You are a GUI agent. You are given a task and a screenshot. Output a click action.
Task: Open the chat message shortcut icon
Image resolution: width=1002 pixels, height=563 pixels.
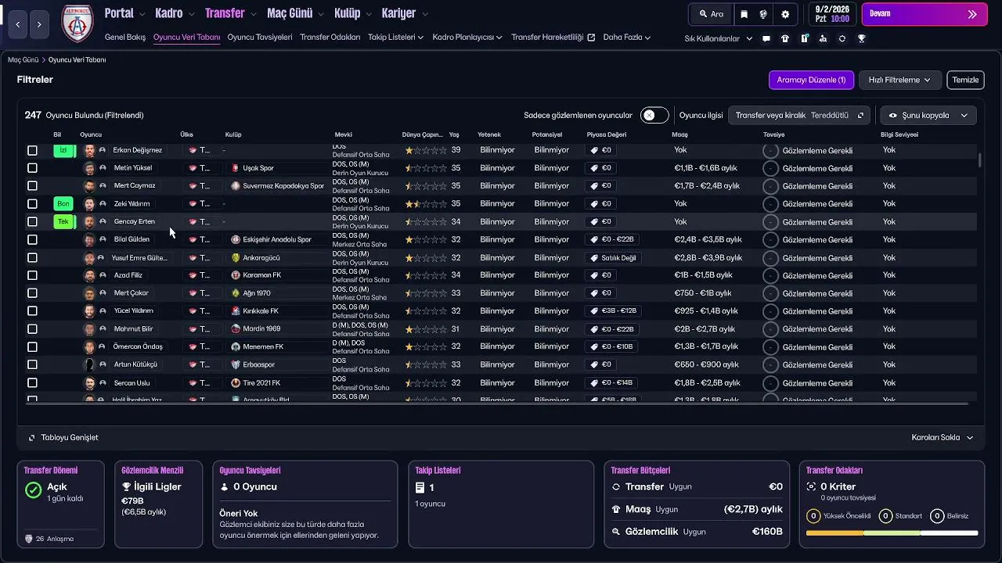coord(766,38)
